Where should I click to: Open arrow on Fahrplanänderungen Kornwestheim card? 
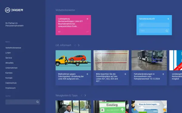click(163, 74)
